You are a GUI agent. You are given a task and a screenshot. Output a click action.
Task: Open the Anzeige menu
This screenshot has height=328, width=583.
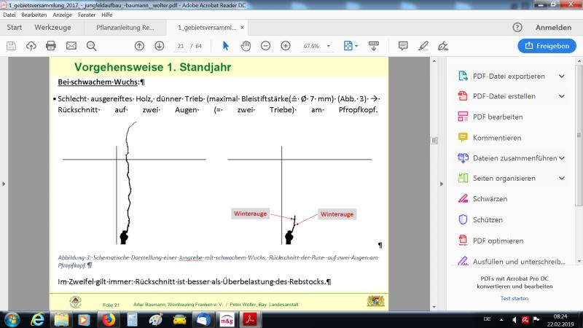[x=62, y=15]
